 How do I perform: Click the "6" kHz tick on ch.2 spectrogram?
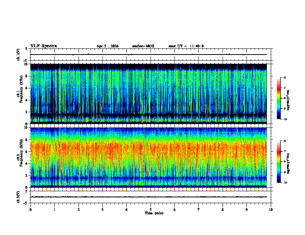pyautogui.click(x=27, y=152)
